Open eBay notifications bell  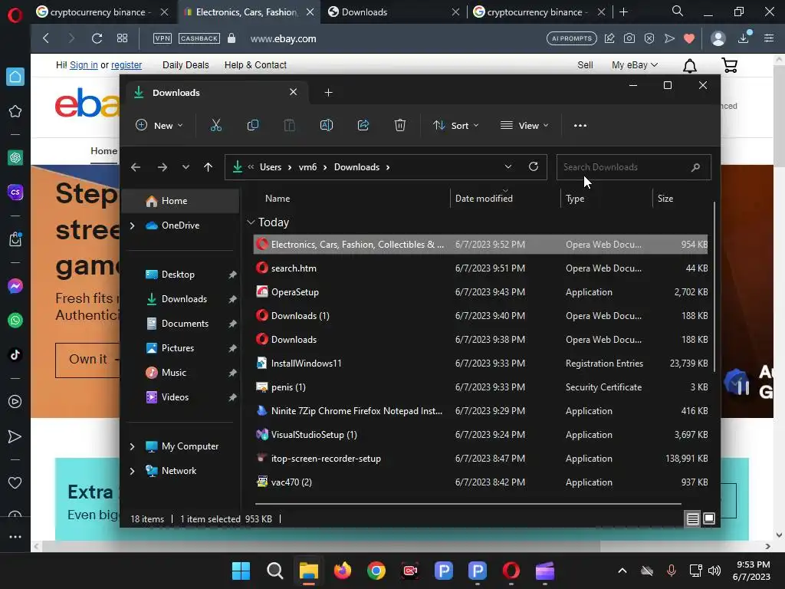point(690,66)
